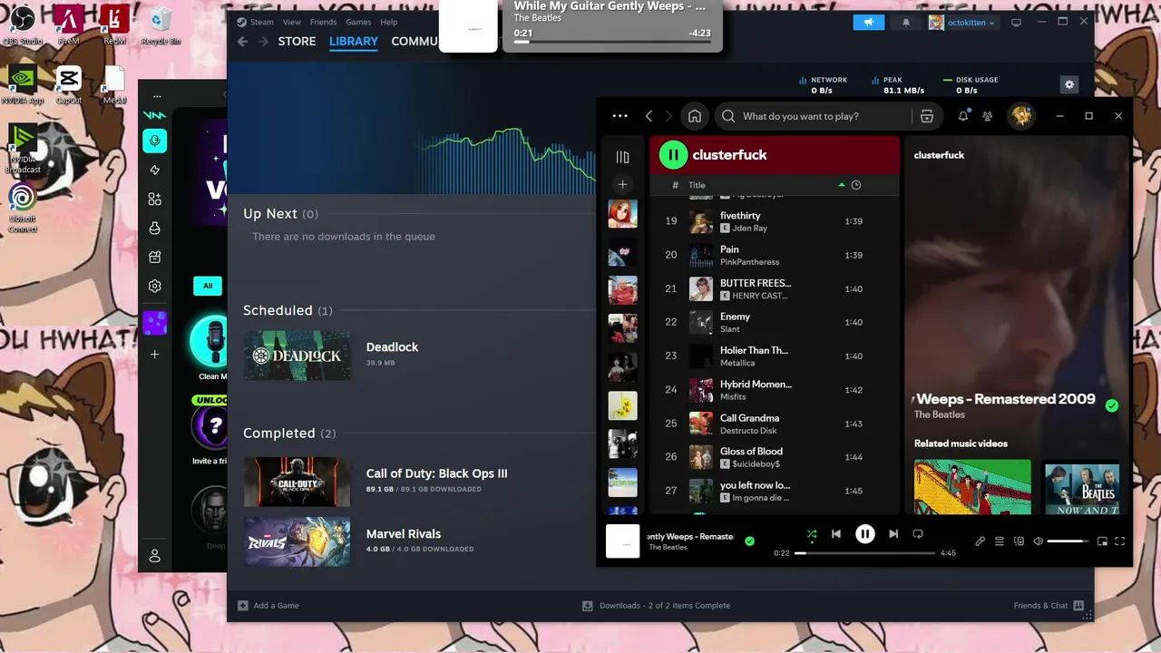Open Steam Games menu
This screenshot has height=653, width=1161.
[x=358, y=22]
